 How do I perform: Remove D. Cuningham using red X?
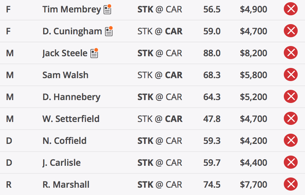coord(291,31)
